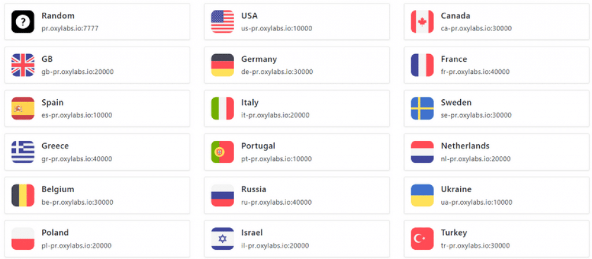Viewport: 592px width, 259px height.
Task: Click the fr-pr.oxylabs.io:40000 address
Action: coord(475,72)
